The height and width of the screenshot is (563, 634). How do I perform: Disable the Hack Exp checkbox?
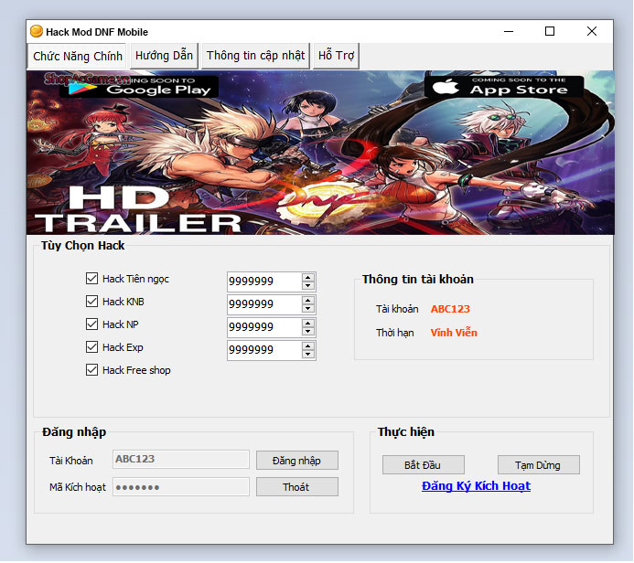coord(91,347)
